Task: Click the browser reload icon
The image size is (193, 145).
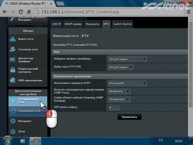Action: pyautogui.click(x=21, y=12)
